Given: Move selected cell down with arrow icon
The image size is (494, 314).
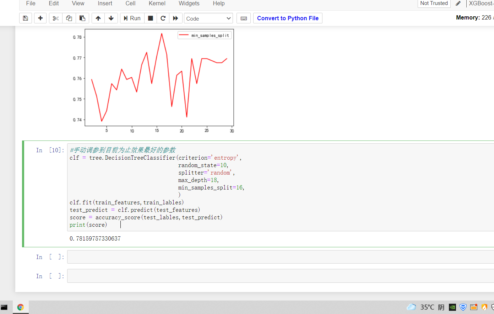Looking at the screenshot, I should point(111,18).
